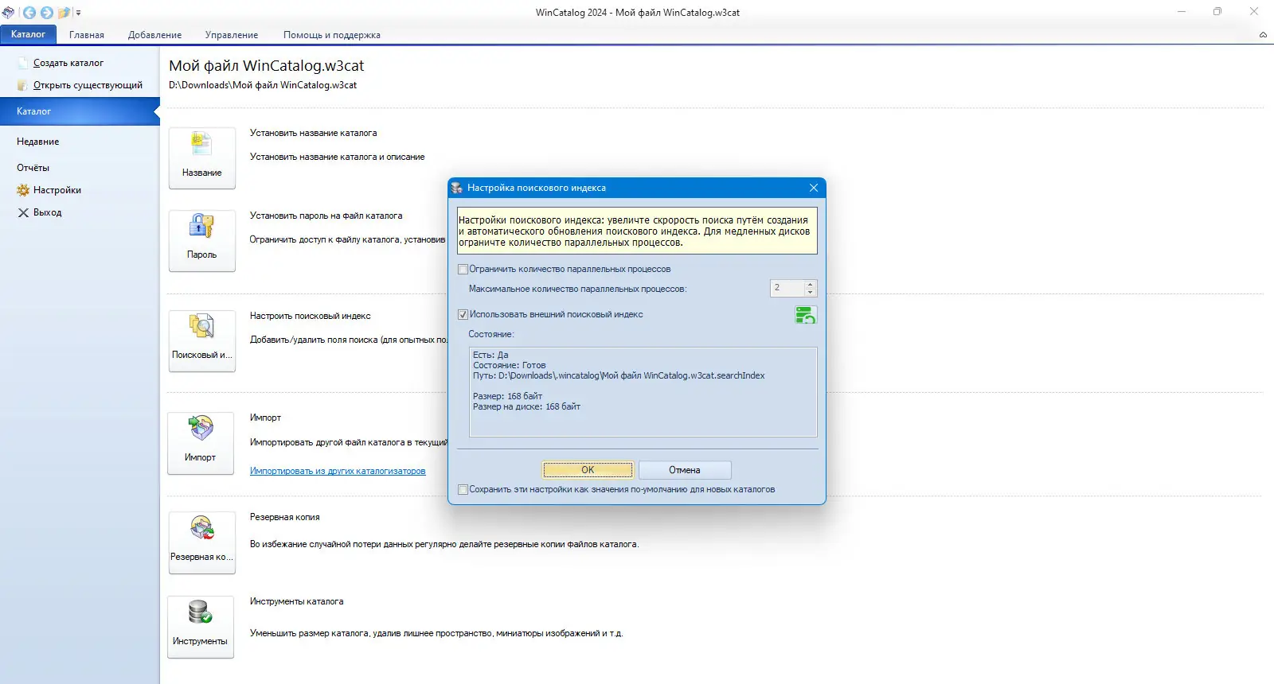Click the green rebuild search index icon
Viewport: 1274px width, 684px height.
pyautogui.click(x=805, y=315)
